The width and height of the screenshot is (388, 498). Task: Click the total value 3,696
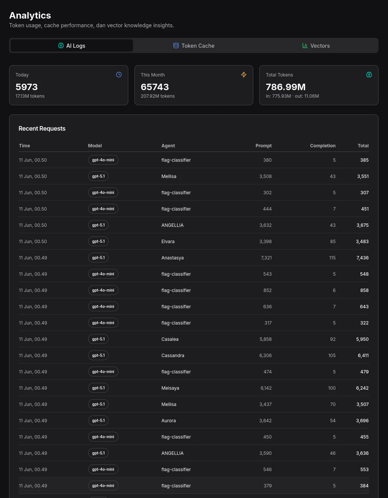point(362,421)
